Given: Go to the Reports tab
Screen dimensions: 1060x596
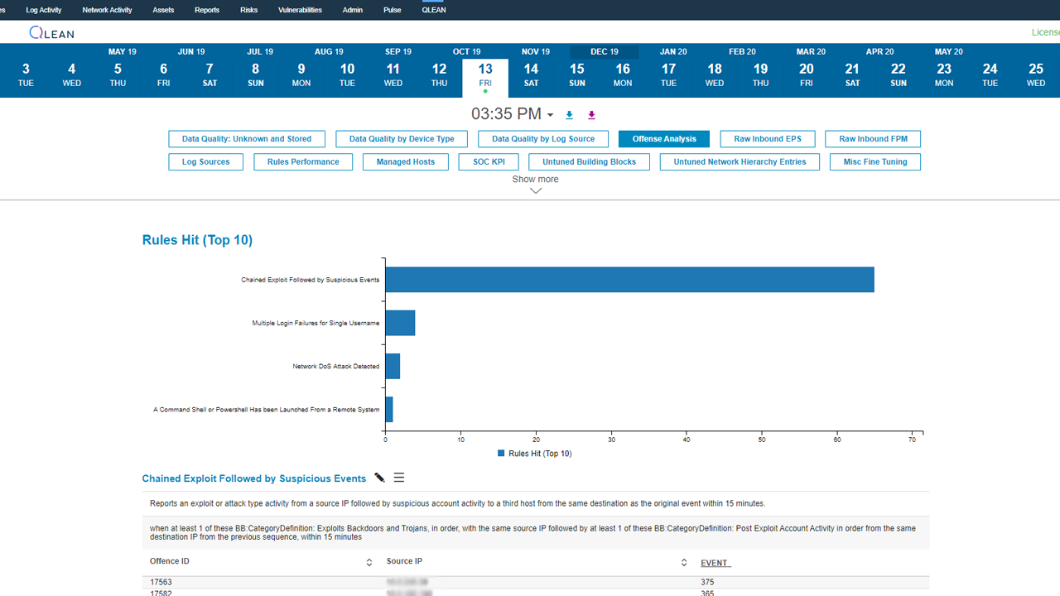Looking at the screenshot, I should 207,10.
